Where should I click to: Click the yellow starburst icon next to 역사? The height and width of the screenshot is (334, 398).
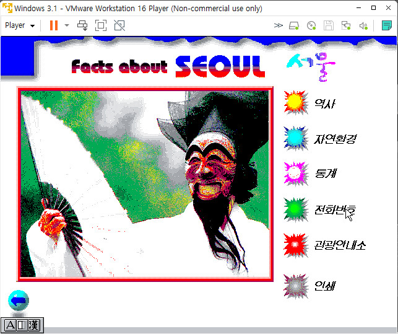pos(295,102)
